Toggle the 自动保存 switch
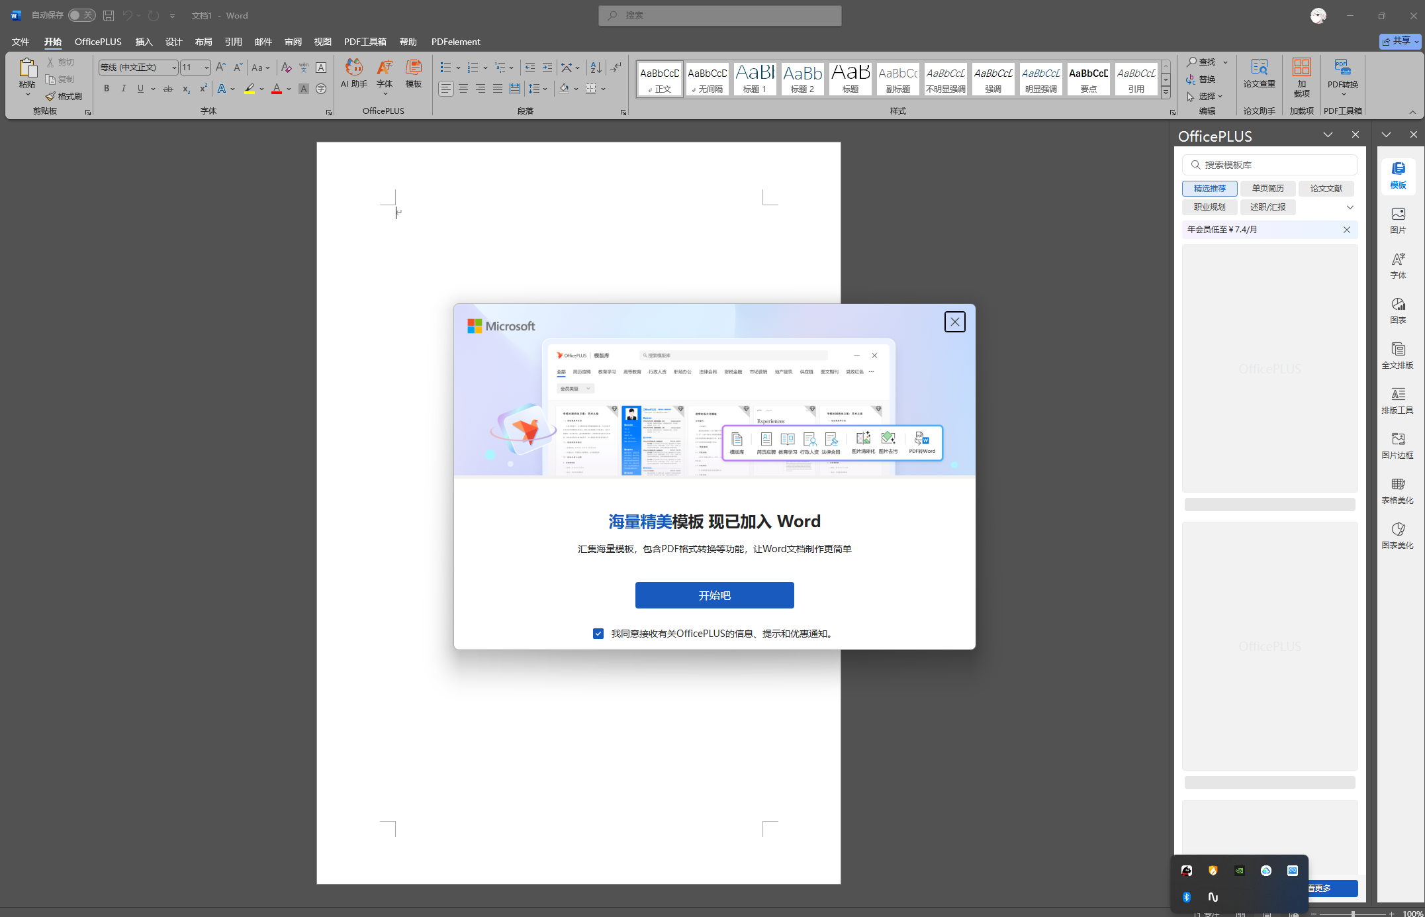 tap(81, 15)
